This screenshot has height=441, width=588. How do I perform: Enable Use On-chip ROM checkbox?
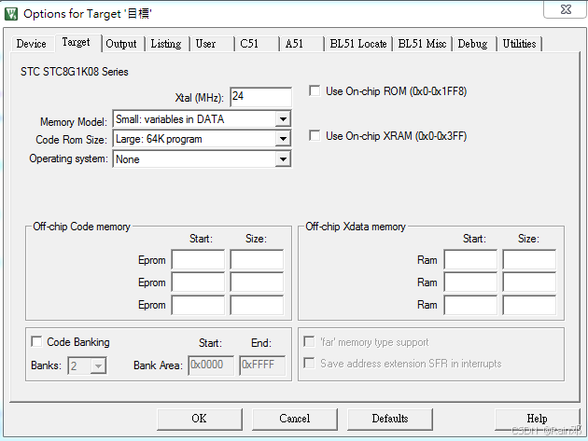pos(315,91)
